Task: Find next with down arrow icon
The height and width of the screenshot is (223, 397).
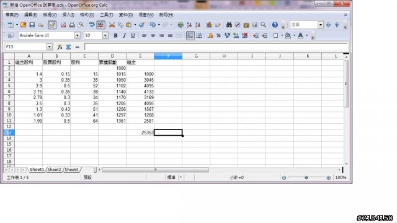Action: 328,25
